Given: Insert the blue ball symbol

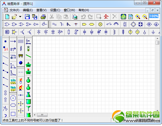Looking at the screenshot, I should coord(21,63).
